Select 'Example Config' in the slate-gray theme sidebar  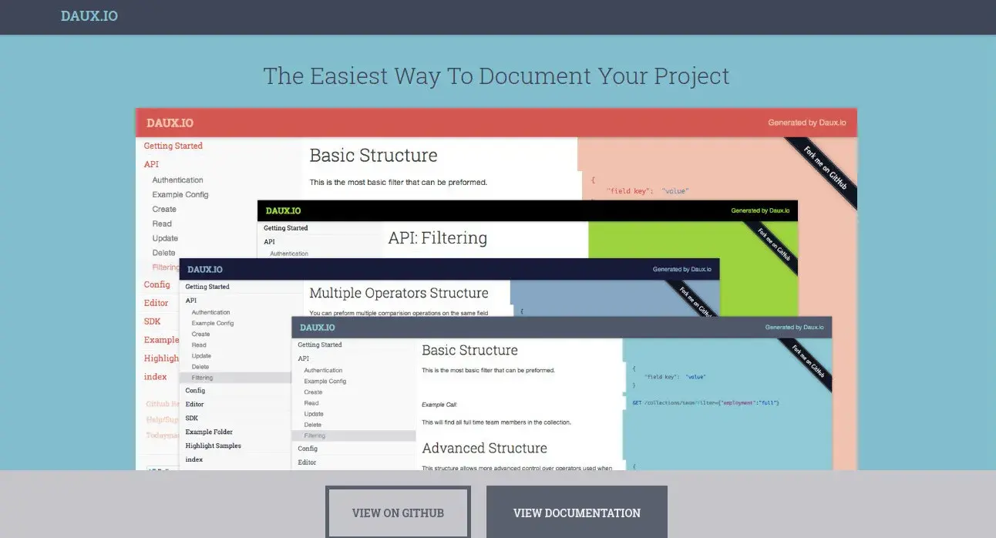tap(325, 382)
